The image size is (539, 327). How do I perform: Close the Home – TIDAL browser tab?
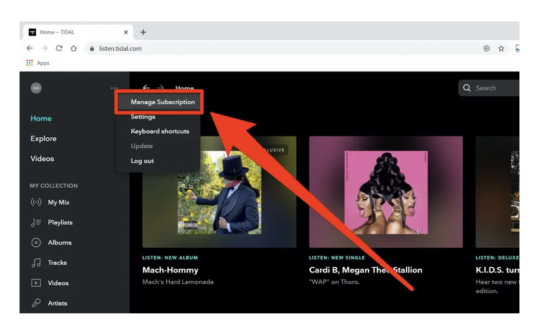(126, 32)
